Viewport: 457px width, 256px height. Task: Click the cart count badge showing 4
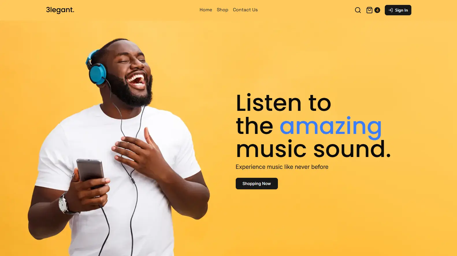tap(377, 10)
